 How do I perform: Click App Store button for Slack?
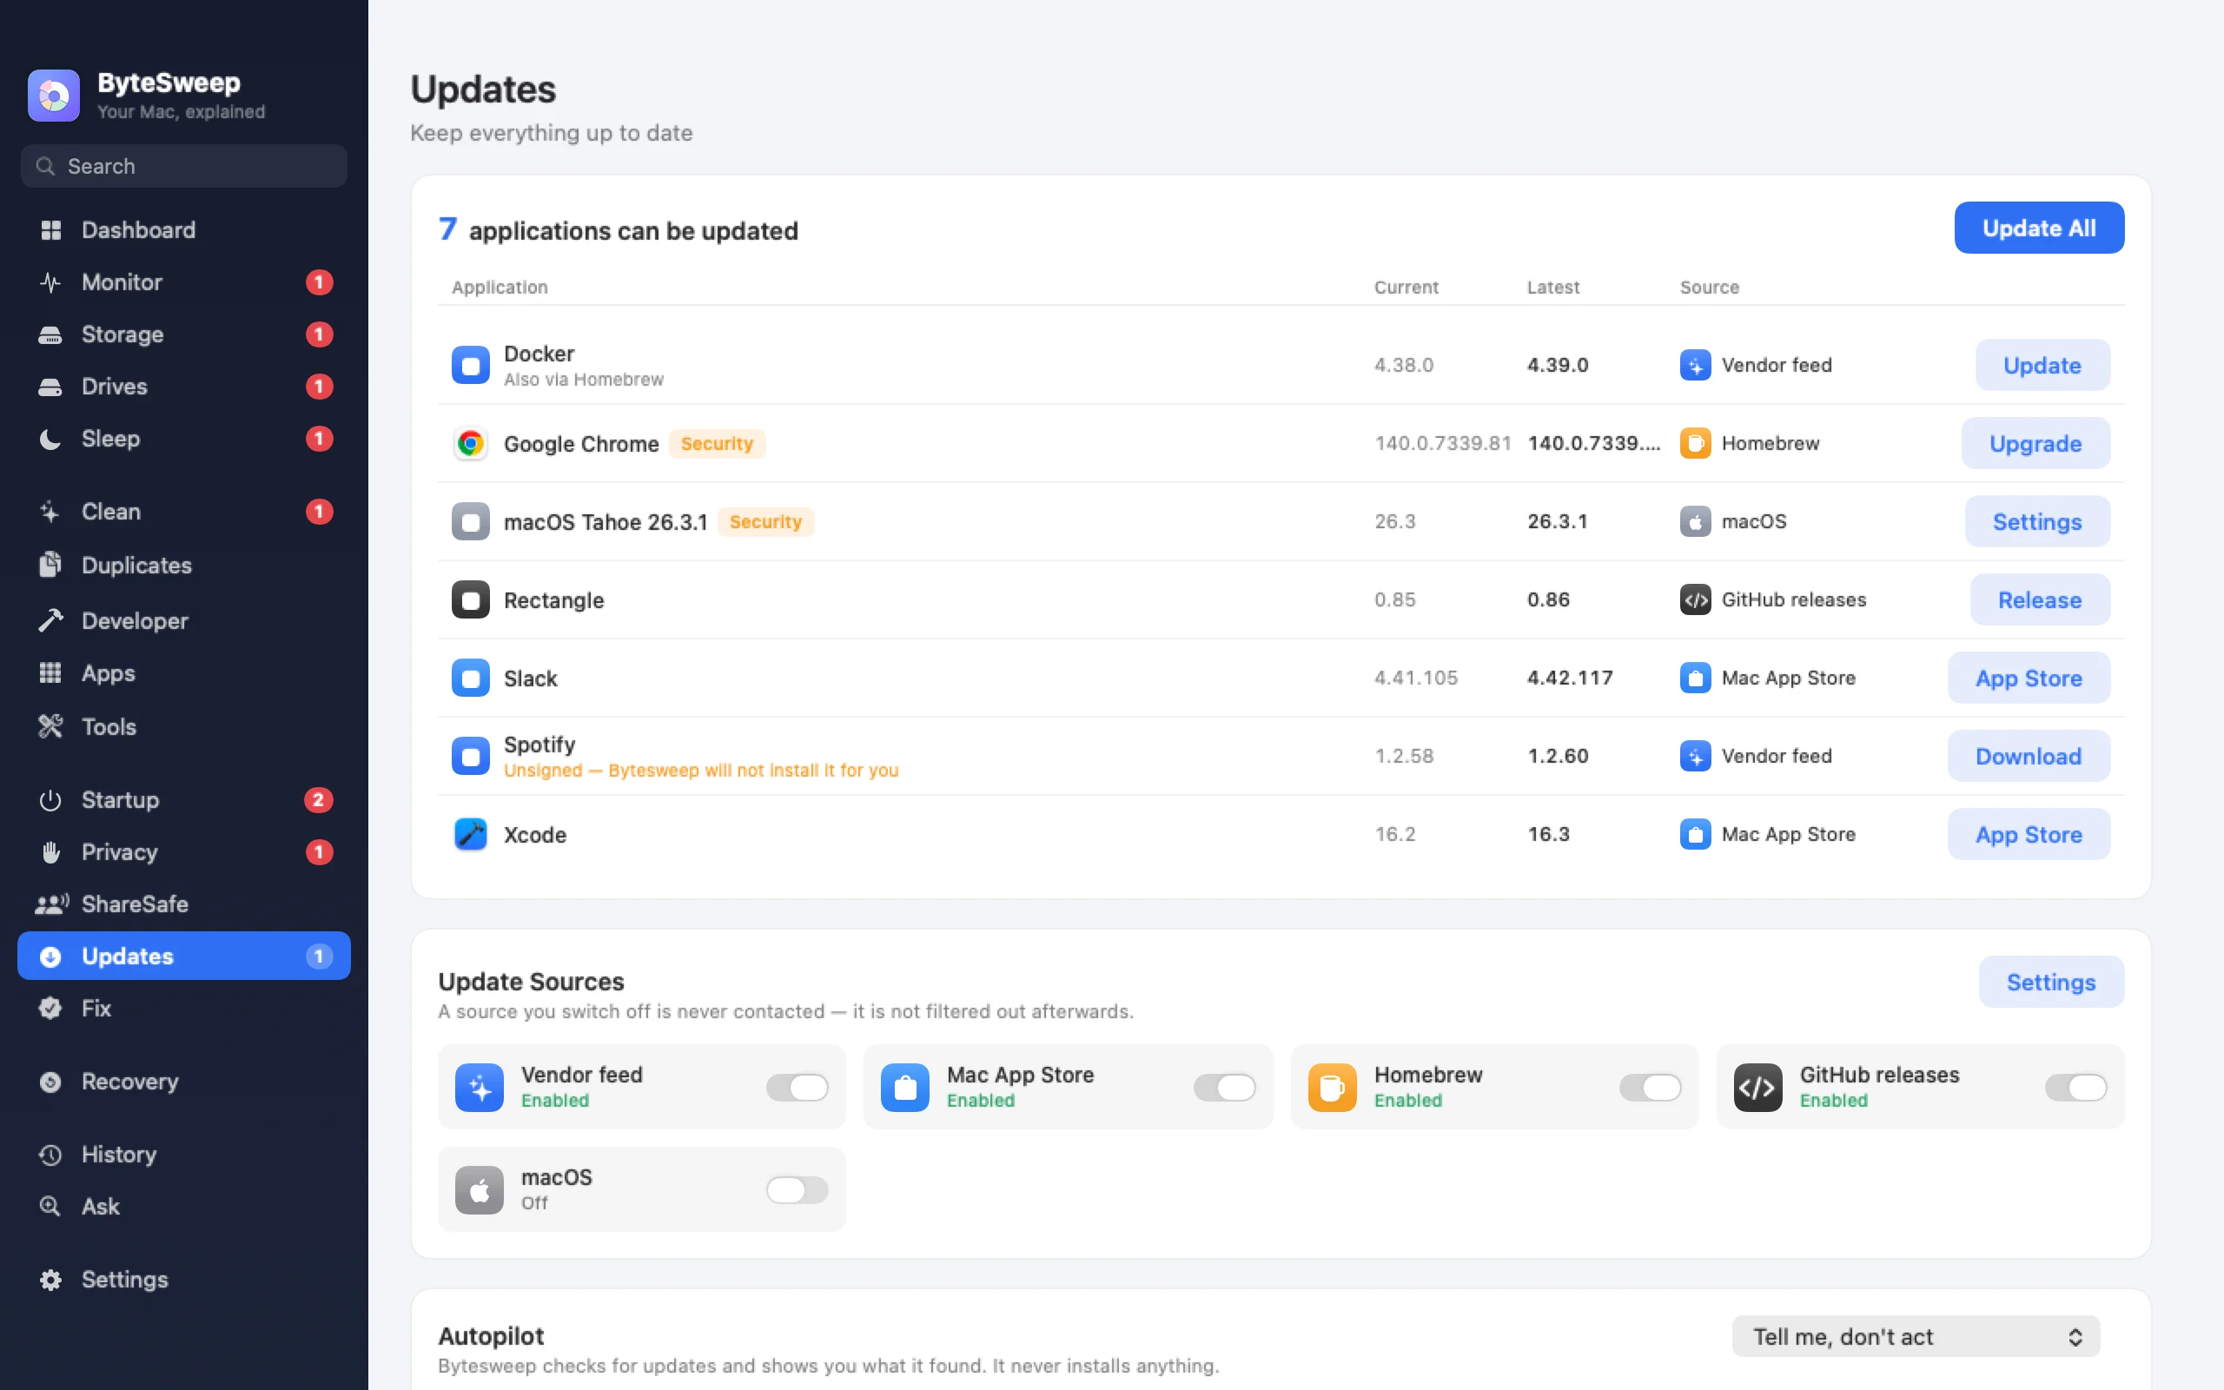(x=2029, y=678)
